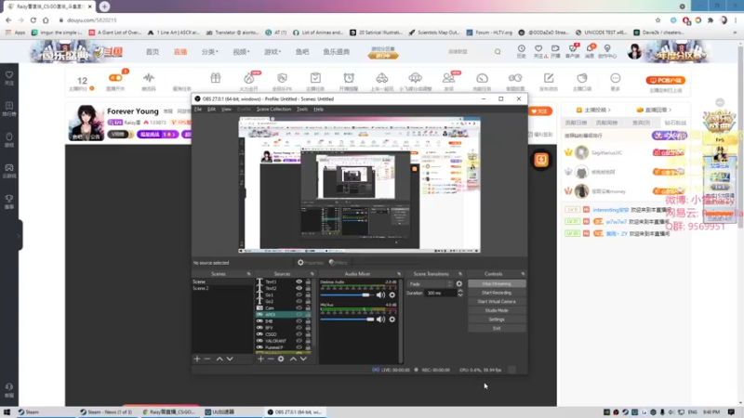Open the Tools menu in OBS

pos(302,109)
